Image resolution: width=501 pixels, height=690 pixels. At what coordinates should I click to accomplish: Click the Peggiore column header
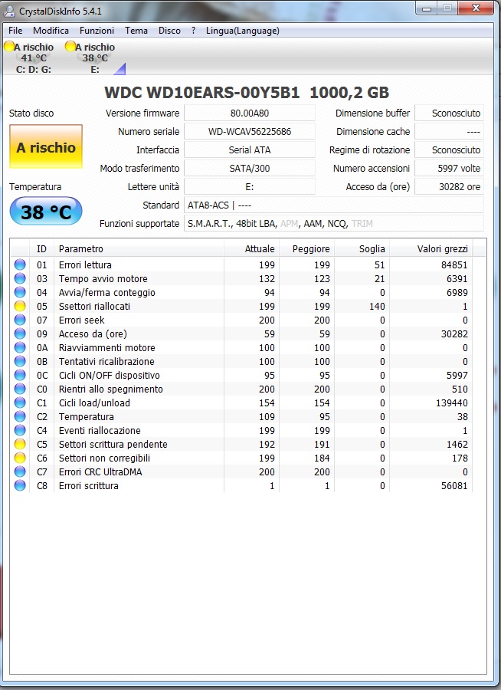click(x=306, y=249)
